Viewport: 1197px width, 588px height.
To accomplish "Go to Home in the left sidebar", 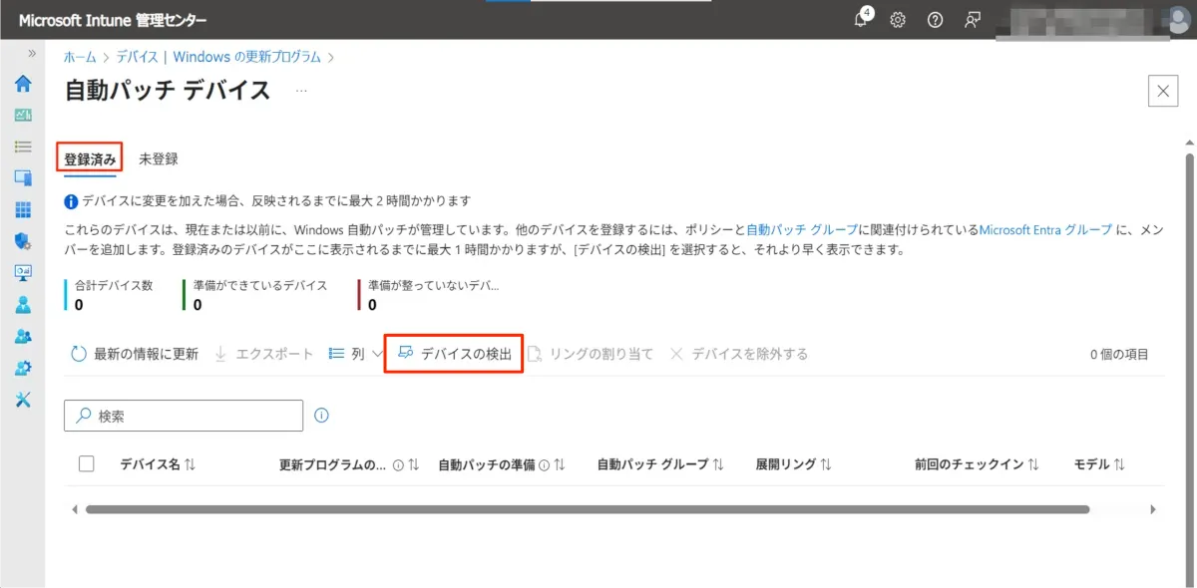I will 23,84.
